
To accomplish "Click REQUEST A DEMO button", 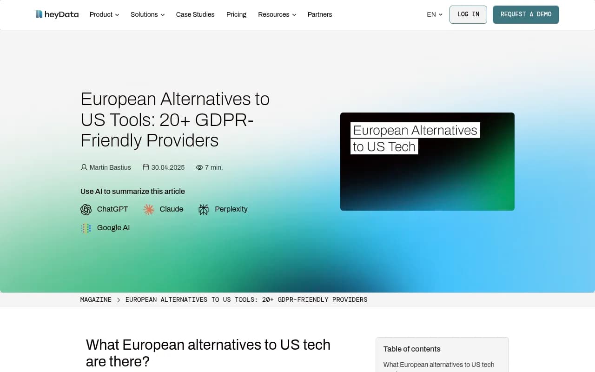I will pyautogui.click(x=526, y=14).
